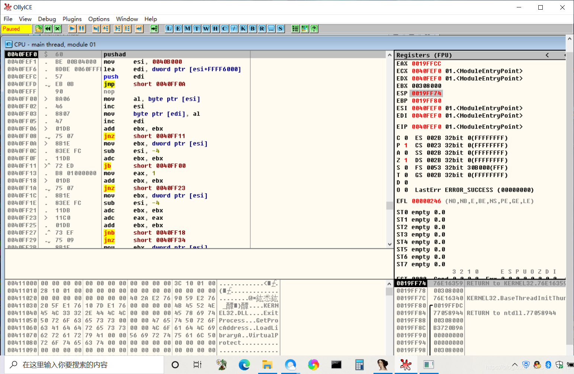Toggle the C flag value
574x374 pixels.
(x=406, y=138)
